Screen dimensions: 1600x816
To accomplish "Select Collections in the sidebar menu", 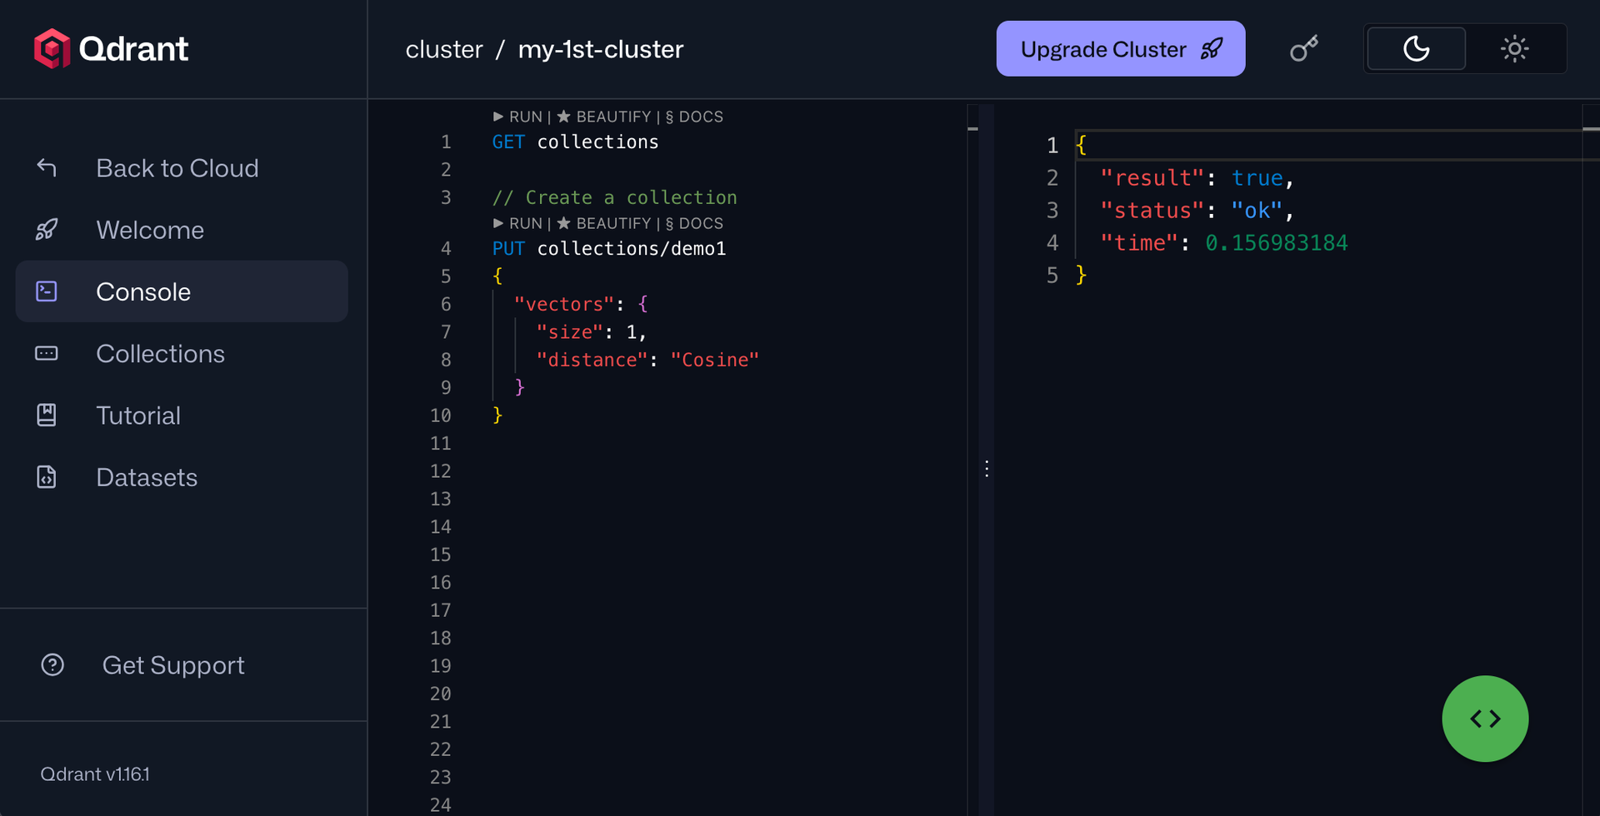I will (x=160, y=353).
